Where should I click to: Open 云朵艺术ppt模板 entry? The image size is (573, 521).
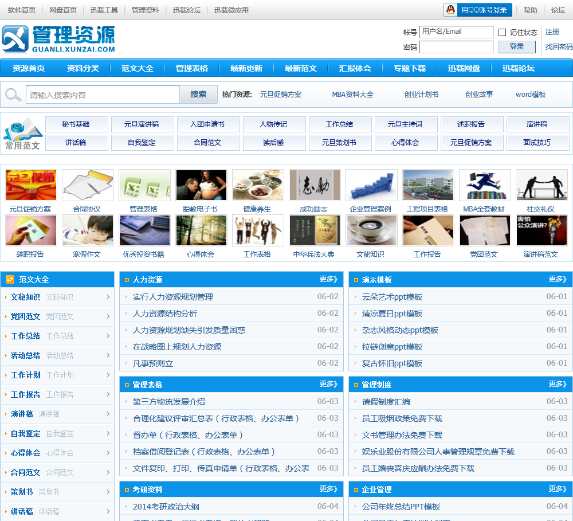392,297
